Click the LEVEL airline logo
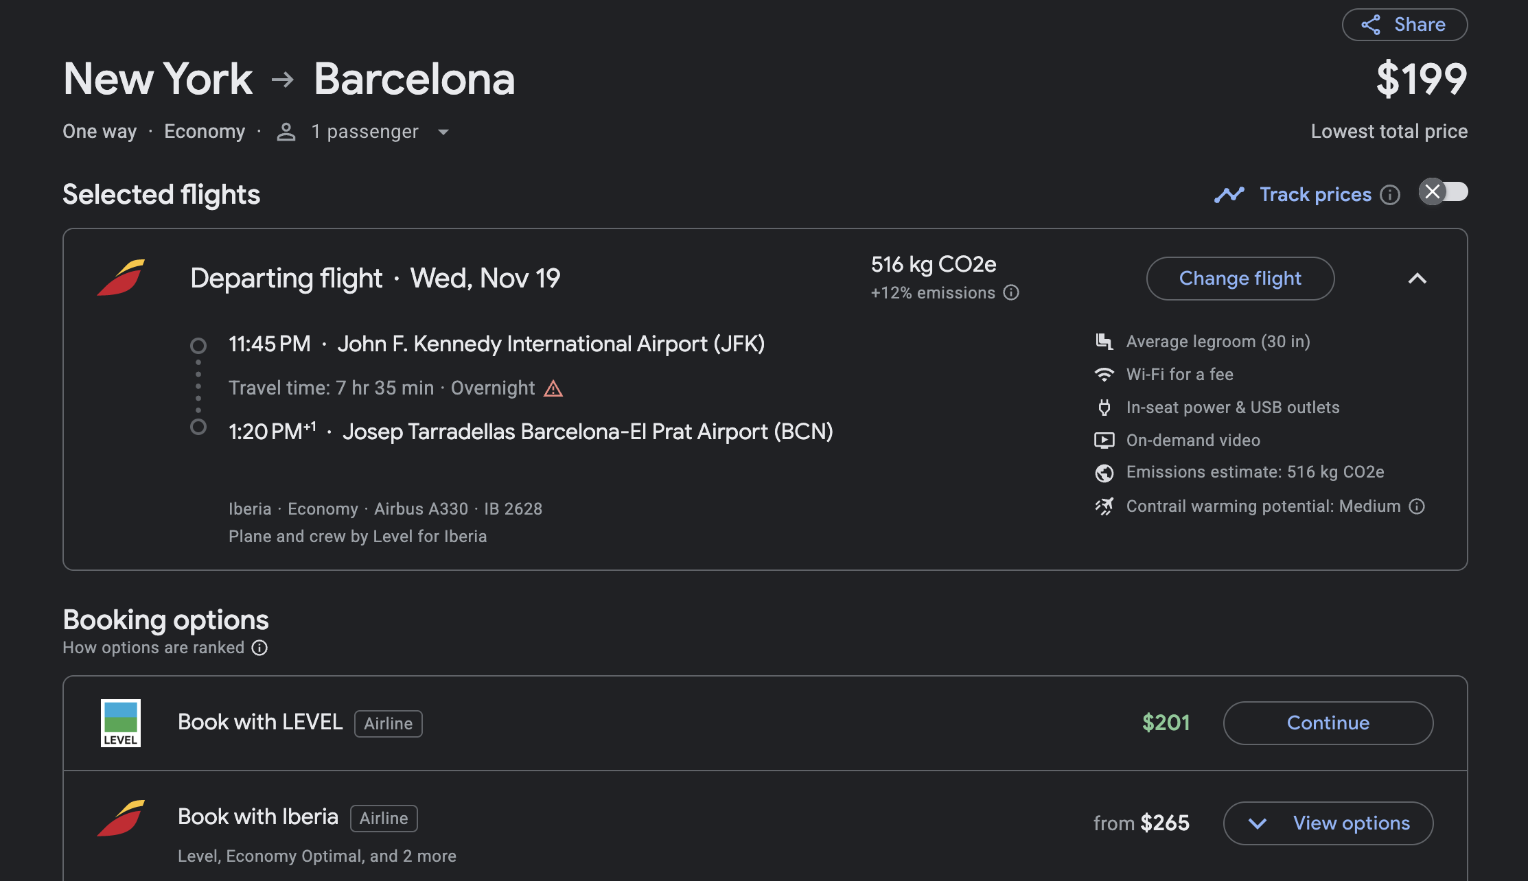1528x881 pixels. point(121,723)
